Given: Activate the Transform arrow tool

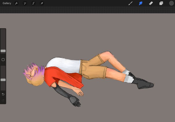Looking at the screenshot, I should (x=42, y=3).
